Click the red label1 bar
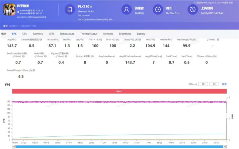This screenshot has height=149, width=239. click(x=119, y=91)
